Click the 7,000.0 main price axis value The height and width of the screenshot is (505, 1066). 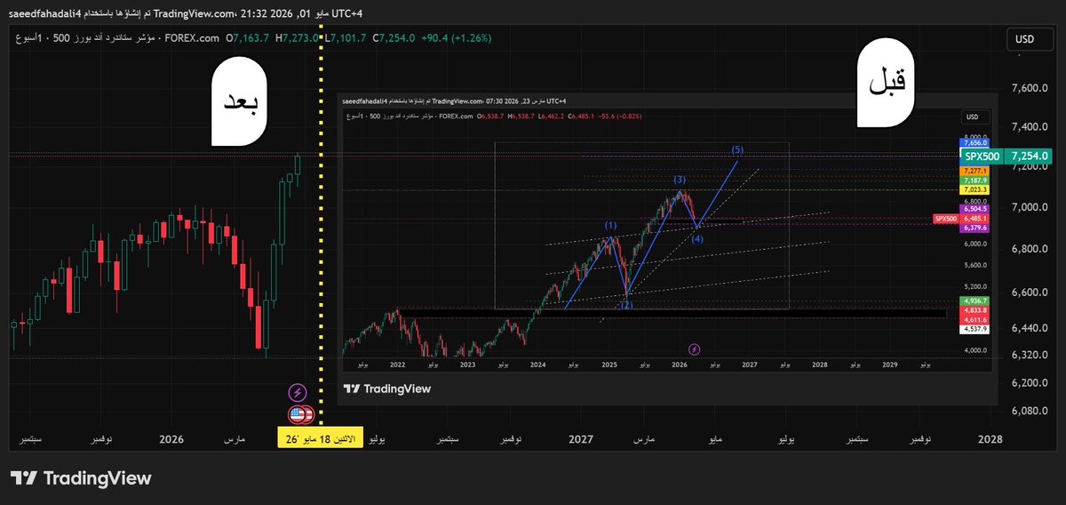(1029, 207)
